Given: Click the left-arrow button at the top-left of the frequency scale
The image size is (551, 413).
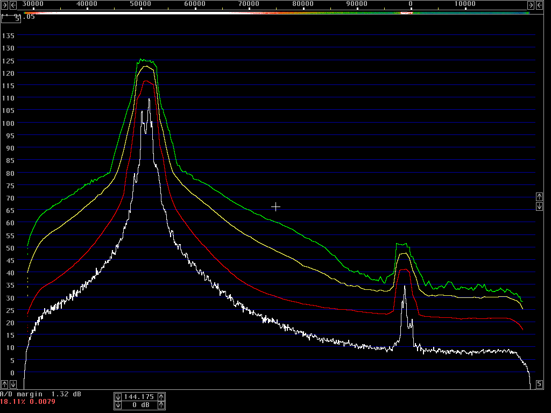Looking at the screenshot, I should (13, 5).
